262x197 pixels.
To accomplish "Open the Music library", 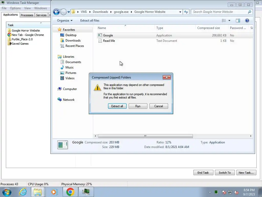I will [x=70, y=67].
